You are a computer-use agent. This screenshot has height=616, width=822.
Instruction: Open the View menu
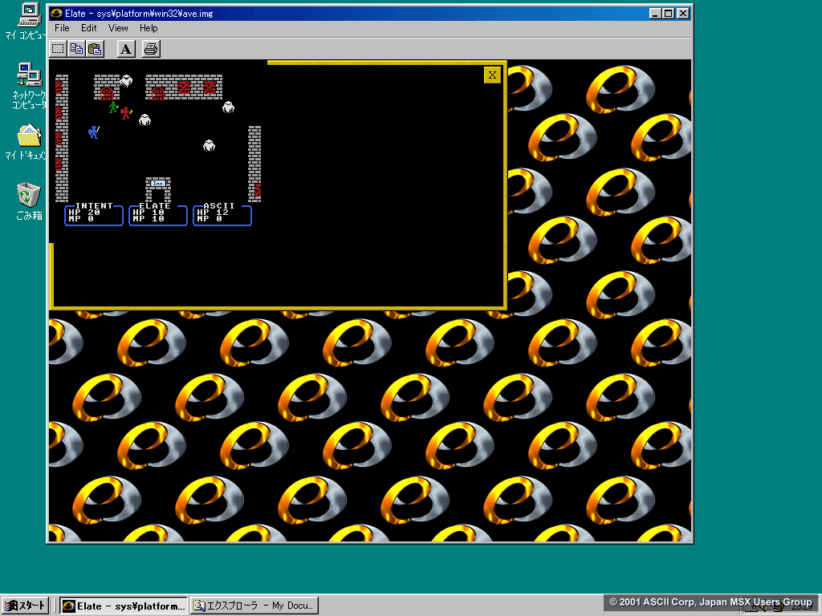tap(118, 28)
